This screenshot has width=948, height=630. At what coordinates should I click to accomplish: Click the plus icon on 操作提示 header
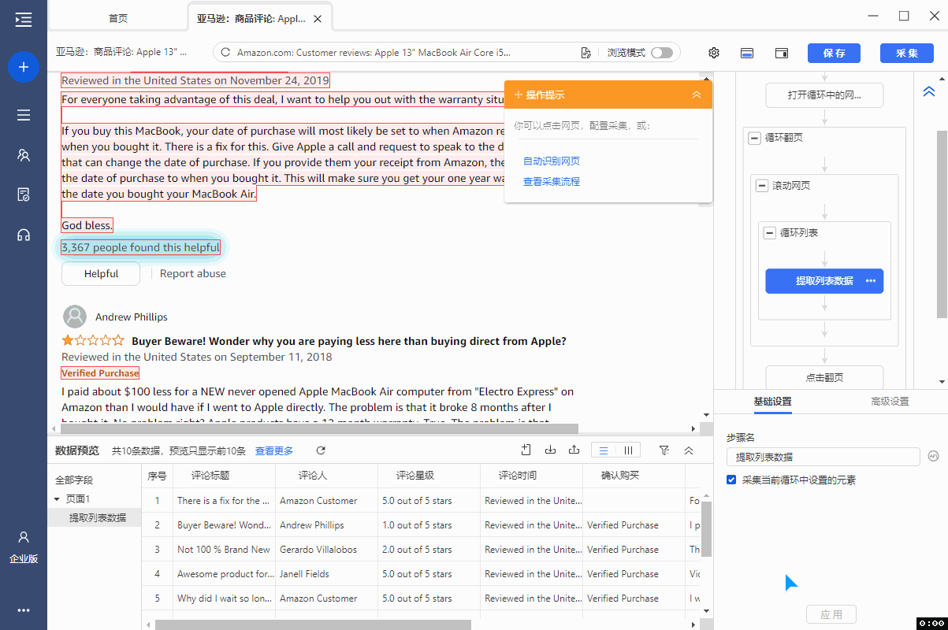(x=519, y=94)
